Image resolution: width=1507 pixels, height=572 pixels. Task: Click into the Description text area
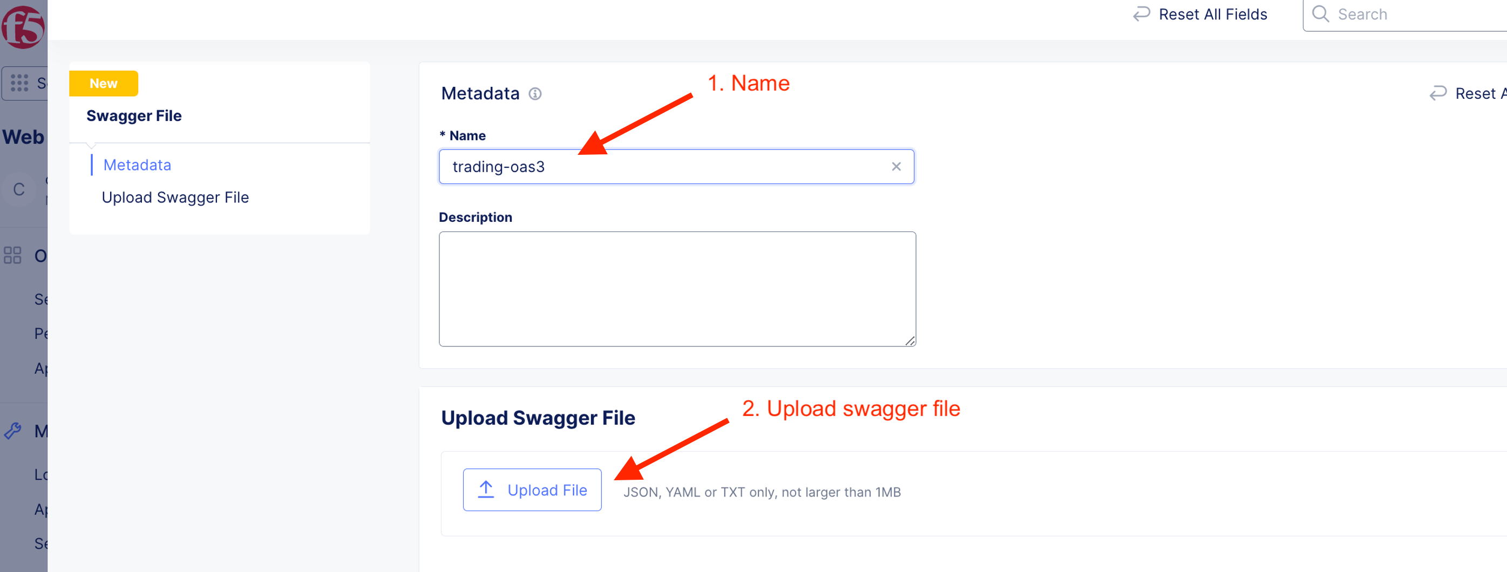[677, 288]
